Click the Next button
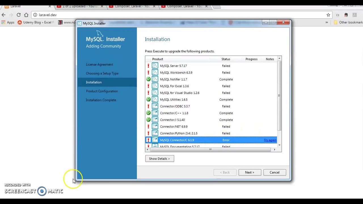The image size is (363, 204). point(250,172)
